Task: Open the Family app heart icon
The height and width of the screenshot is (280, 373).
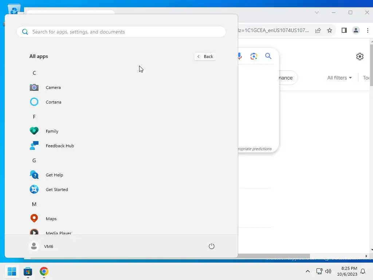Action: tap(34, 131)
